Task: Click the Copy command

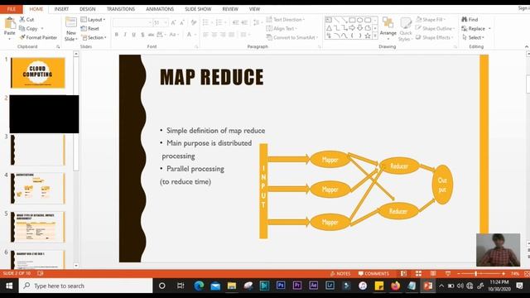Action: coord(29,29)
